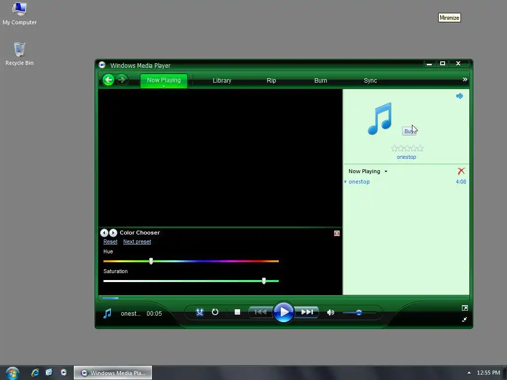Toggle shuffle mode

[200, 312]
